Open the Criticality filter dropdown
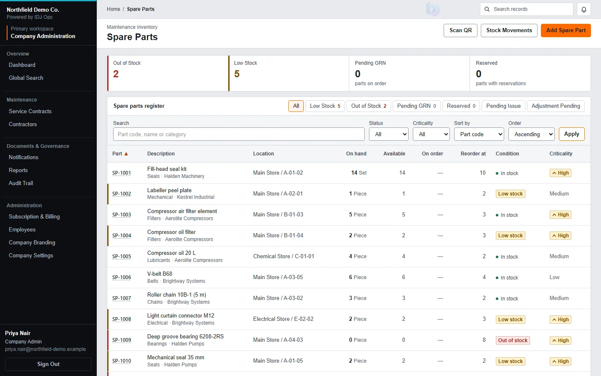 tap(432, 134)
